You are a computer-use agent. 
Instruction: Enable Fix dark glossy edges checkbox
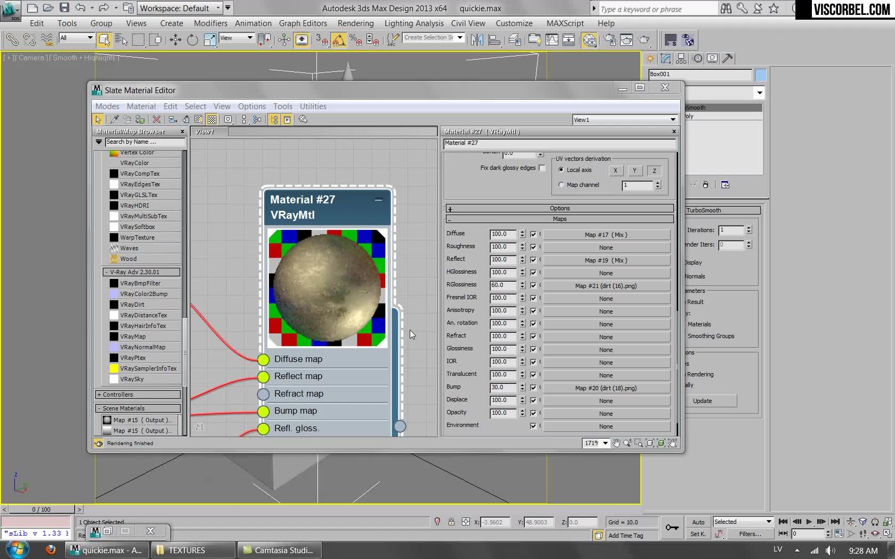[542, 168]
